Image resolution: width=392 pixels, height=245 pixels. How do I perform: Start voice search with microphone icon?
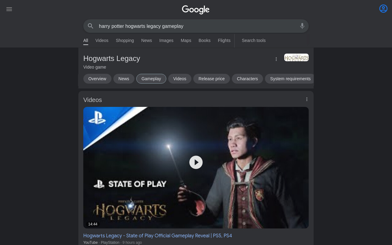pyautogui.click(x=302, y=26)
